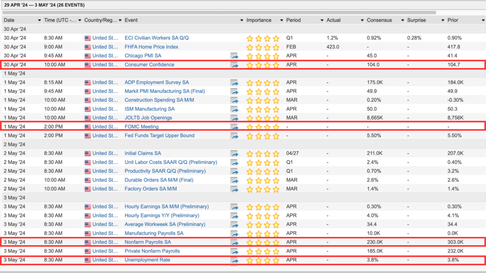Open the Surprise column dropdown

point(443,20)
